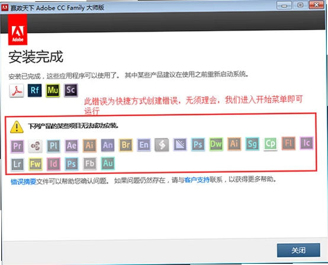Image resolution: width=328 pixels, height=265 pixels.
Task: Select the Pl Prelude icon
Action: (x=53, y=146)
